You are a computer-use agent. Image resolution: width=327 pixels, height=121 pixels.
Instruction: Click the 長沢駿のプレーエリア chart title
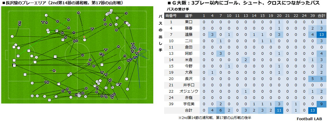[63, 3]
